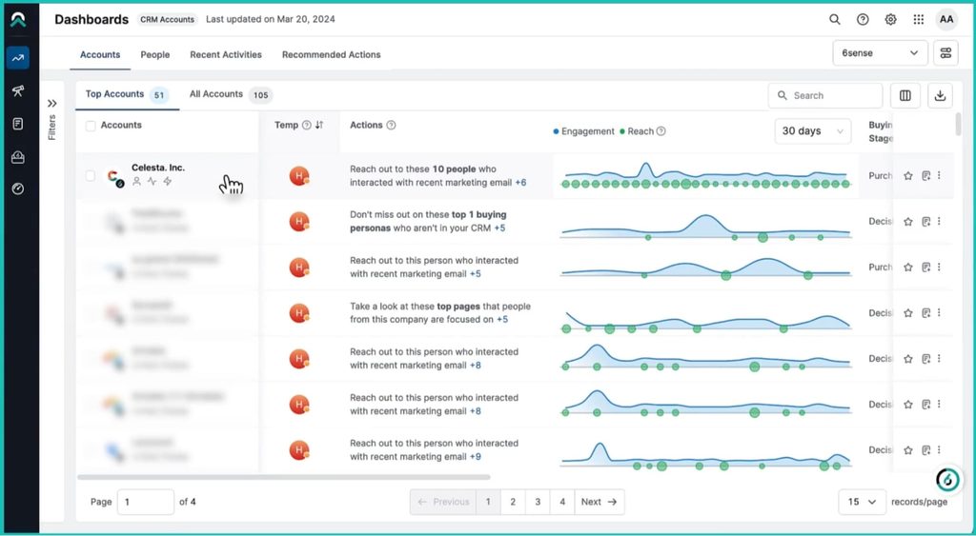Image resolution: width=976 pixels, height=536 pixels.
Task: Go to page 2
Action: click(513, 502)
